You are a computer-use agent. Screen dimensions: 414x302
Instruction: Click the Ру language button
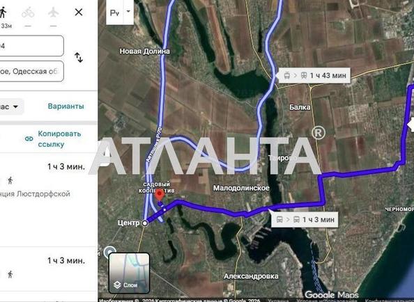(115, 13)
